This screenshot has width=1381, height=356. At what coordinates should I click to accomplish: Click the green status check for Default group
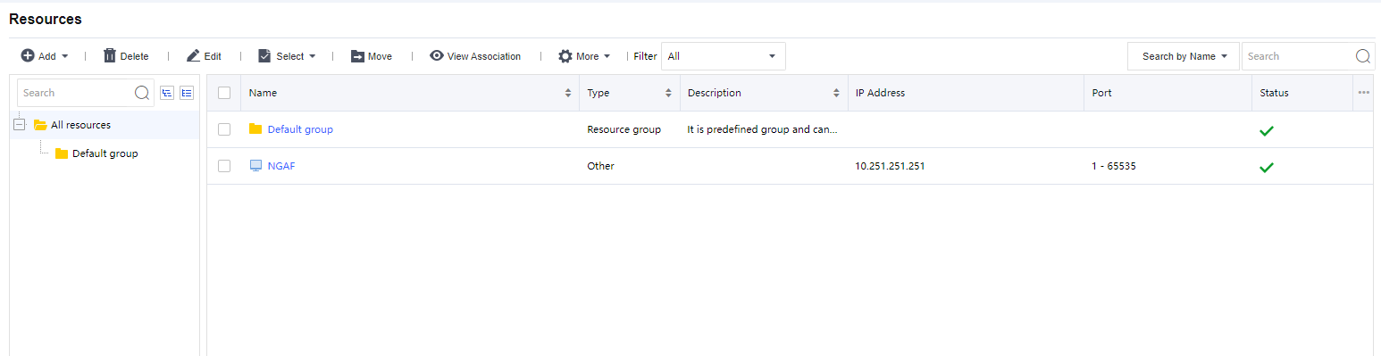pyautogui.click(x=1266, y=130)
